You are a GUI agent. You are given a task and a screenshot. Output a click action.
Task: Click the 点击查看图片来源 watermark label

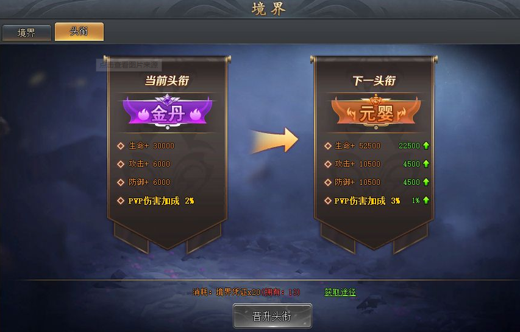(129, 65)
